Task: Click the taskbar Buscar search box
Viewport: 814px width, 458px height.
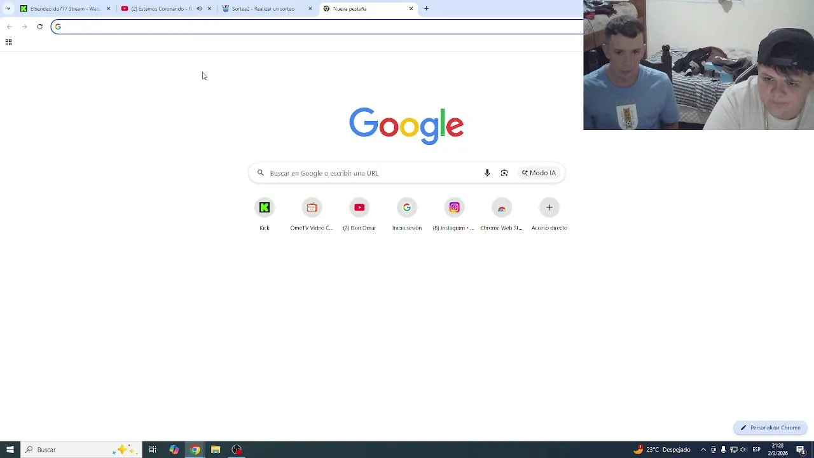Action: pyautogui.click(x=81, y=450)
